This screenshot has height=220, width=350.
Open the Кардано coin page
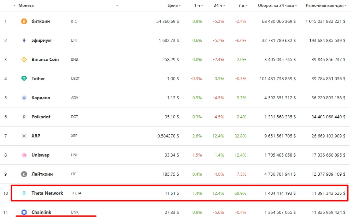coord(41,98)
